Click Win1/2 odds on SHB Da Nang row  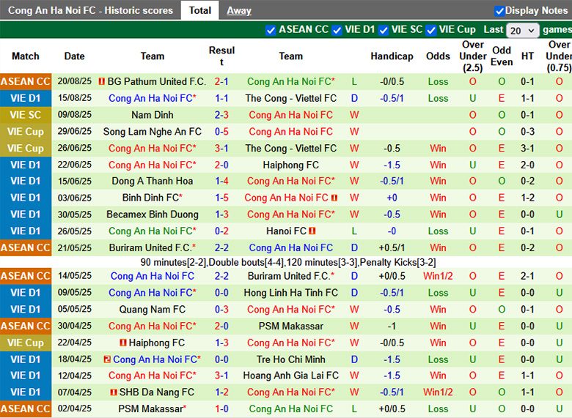pyautogui.click(x=438, y=392)
